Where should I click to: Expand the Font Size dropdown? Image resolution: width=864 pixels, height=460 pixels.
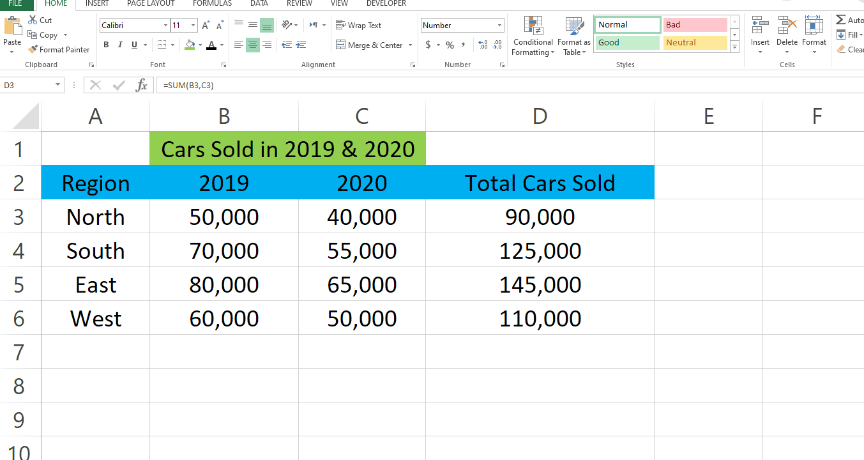192,25
